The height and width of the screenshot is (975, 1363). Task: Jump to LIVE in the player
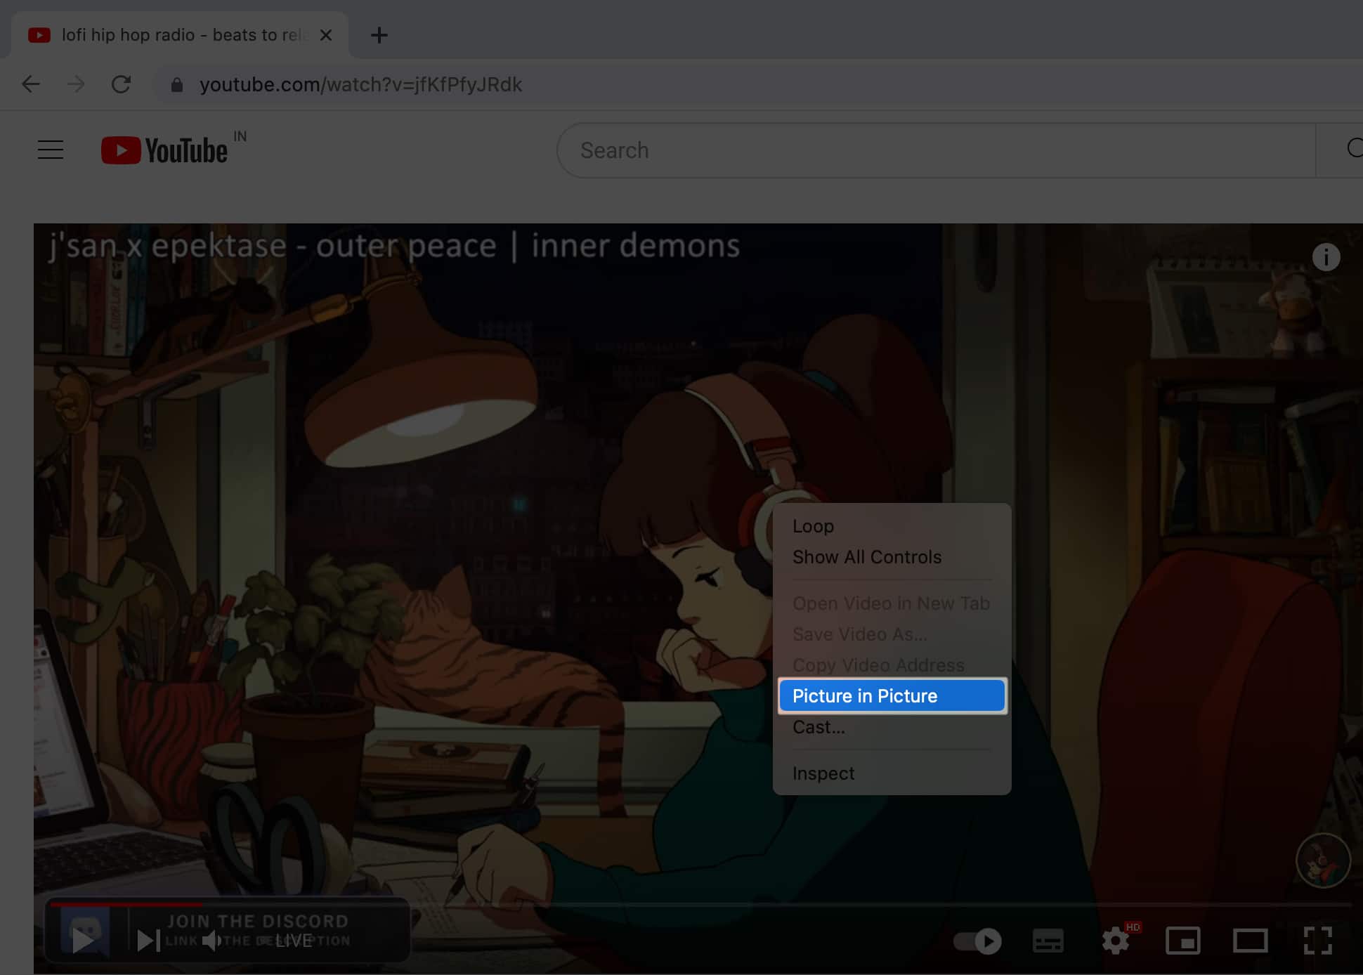pos(294,941)
